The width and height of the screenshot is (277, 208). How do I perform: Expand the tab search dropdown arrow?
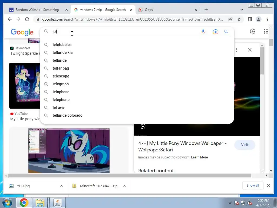coord(242,10)
